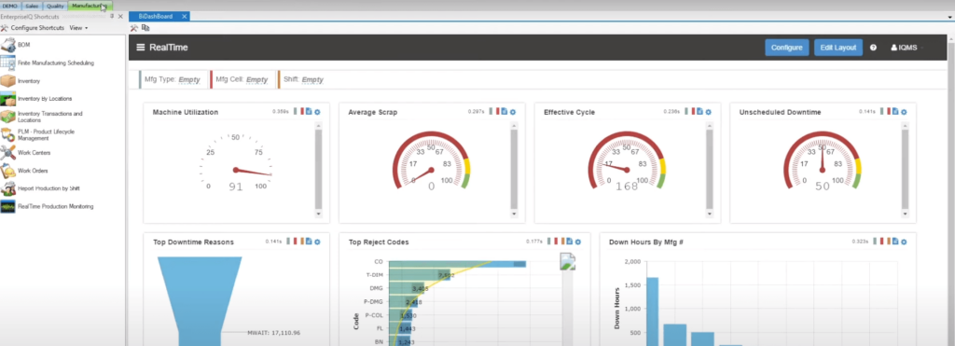Screen dimensions: 955x346
Task: Open Mfg Cell filter value Empty
Action: coord(257,80)
